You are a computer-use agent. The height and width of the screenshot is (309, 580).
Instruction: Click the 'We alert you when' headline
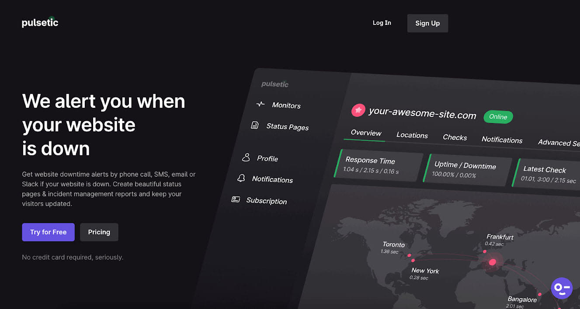coord(104,101)
